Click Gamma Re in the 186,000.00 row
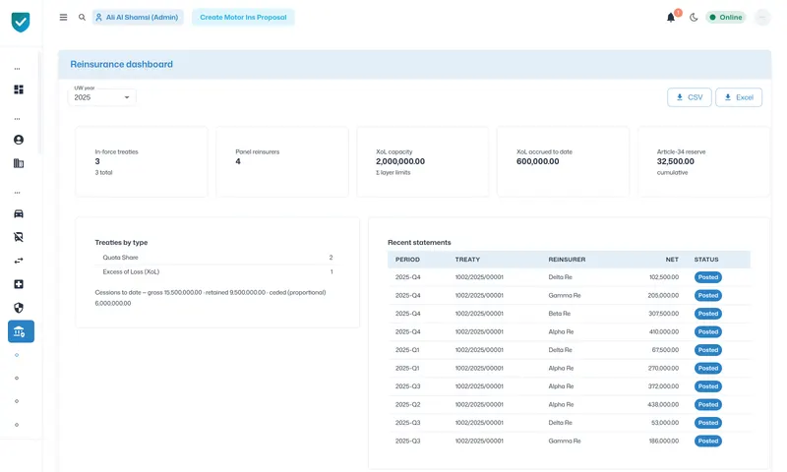Image resolution: width=787 pixels, height=472 pixels. tap(565, 441)
